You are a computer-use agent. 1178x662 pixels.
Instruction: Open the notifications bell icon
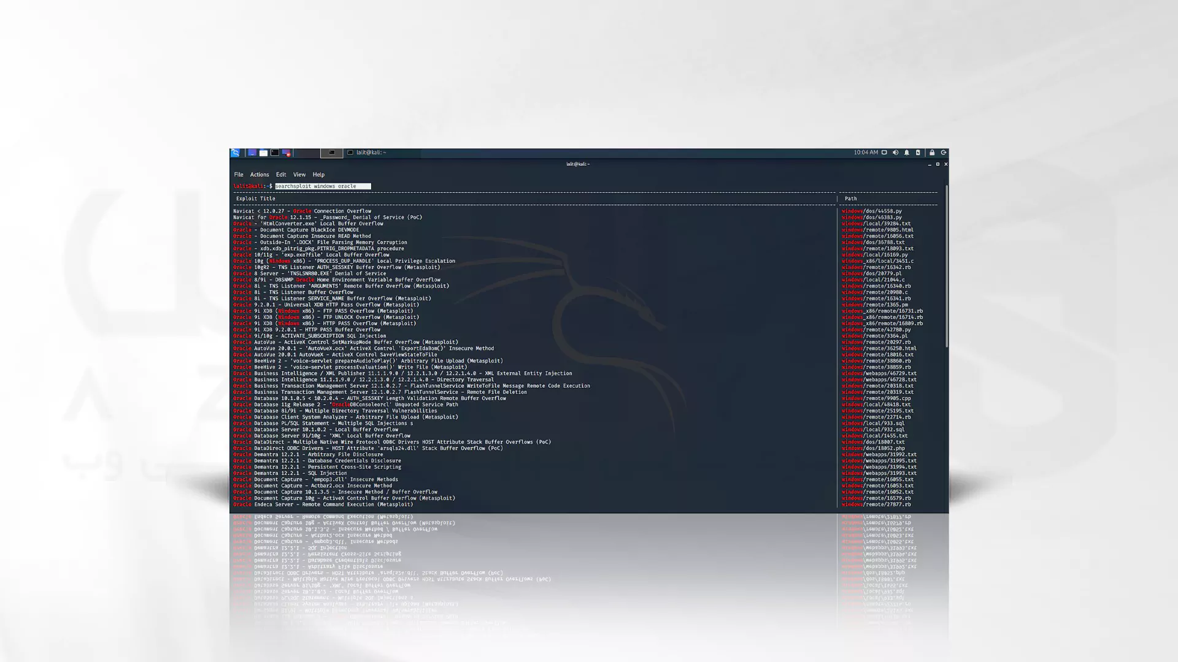[906, 153]
